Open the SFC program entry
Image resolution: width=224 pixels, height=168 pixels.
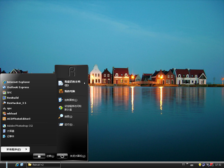(7, 92)
